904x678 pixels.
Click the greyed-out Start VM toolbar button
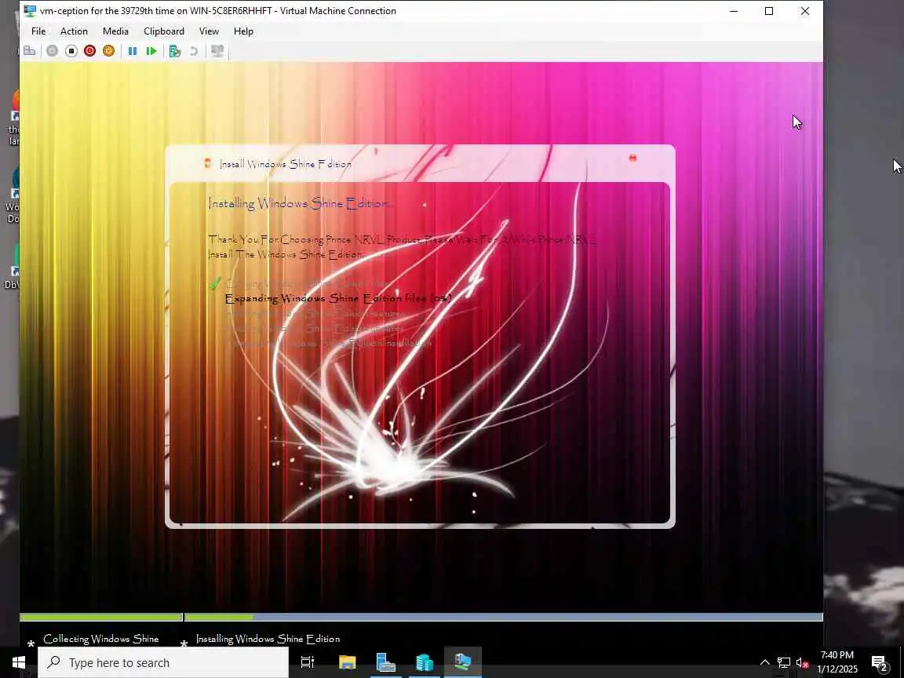click(x=52, y=51)
